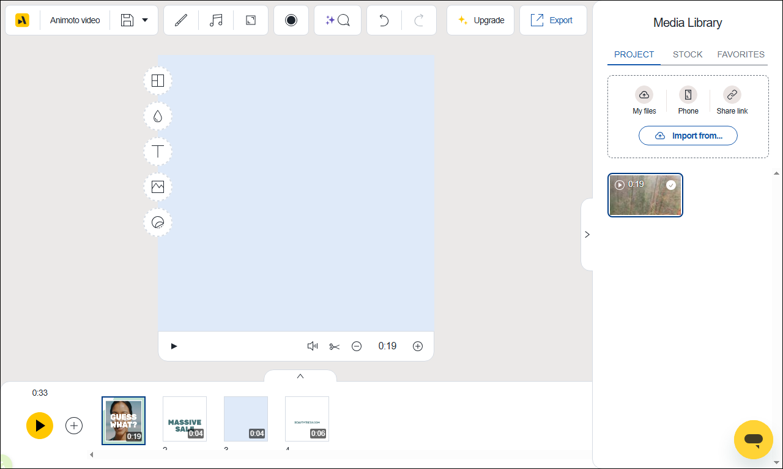
Task: Open the video style brush tool
Action: point(181,20)
